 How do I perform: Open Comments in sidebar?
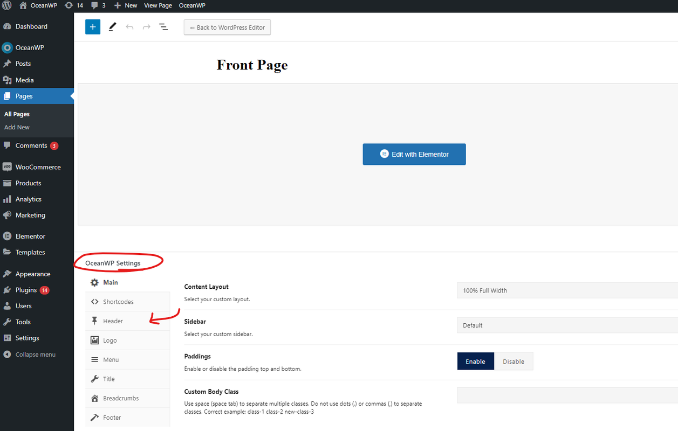tap(37, 145)
